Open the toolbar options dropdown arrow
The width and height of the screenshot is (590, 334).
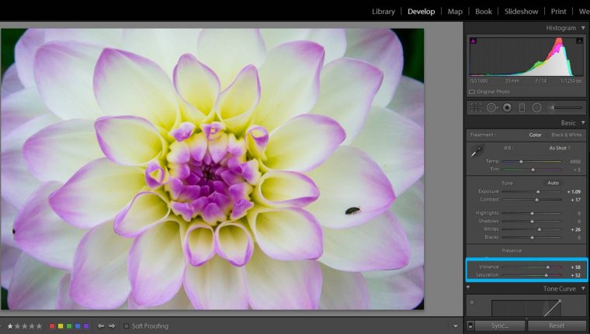pos(456,326)
